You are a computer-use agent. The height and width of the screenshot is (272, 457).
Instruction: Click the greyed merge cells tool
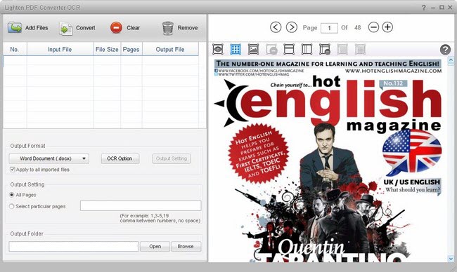pyautogui.click(x=342, y=49)
